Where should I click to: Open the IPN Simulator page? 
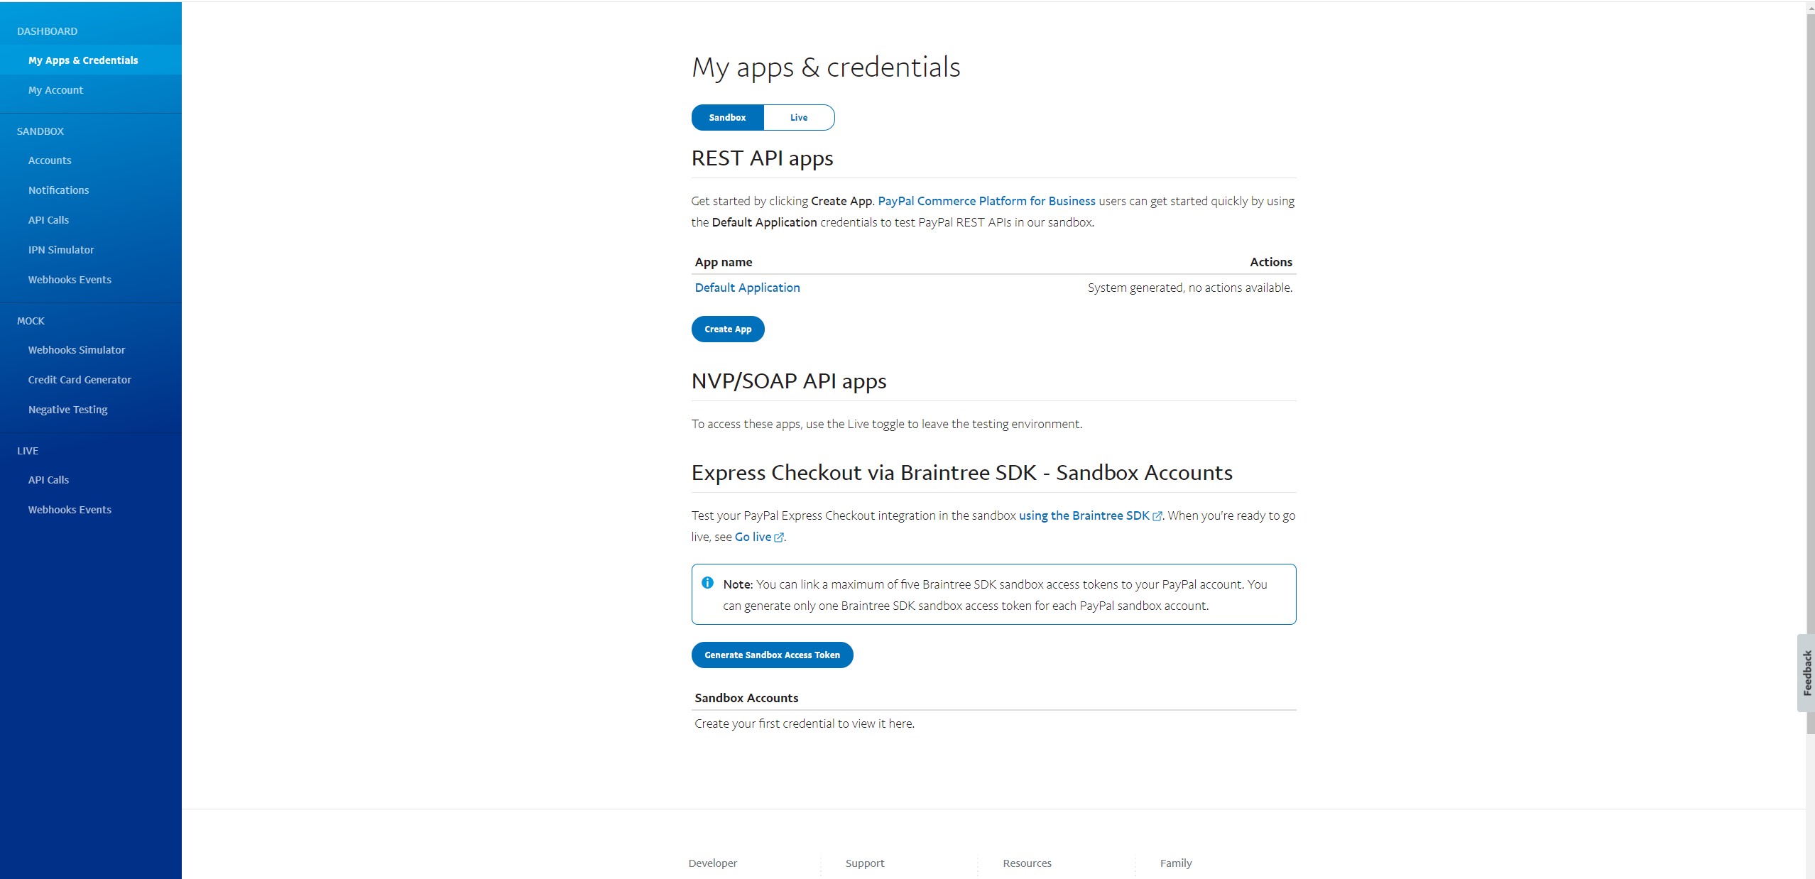tap(61, 249)
